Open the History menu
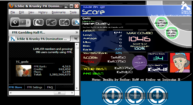193x105 pixels. (43, 12)
